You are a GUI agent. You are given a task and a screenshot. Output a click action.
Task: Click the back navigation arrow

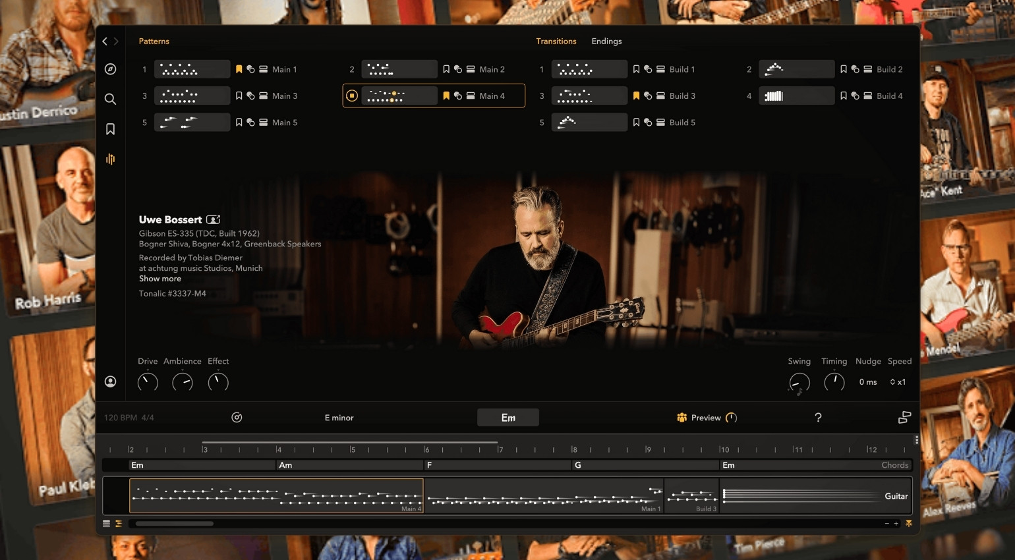(104, 42)
